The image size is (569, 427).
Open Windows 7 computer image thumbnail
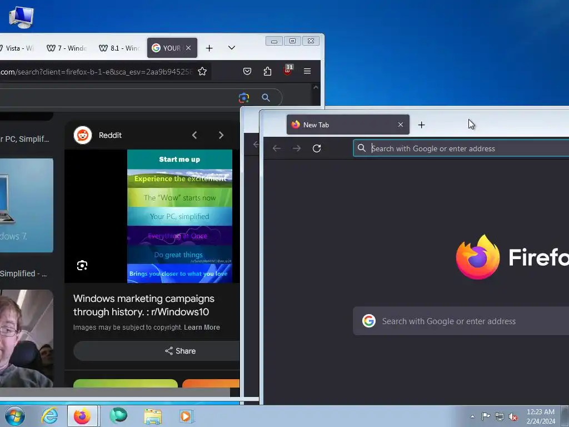[x=27, y=205]
